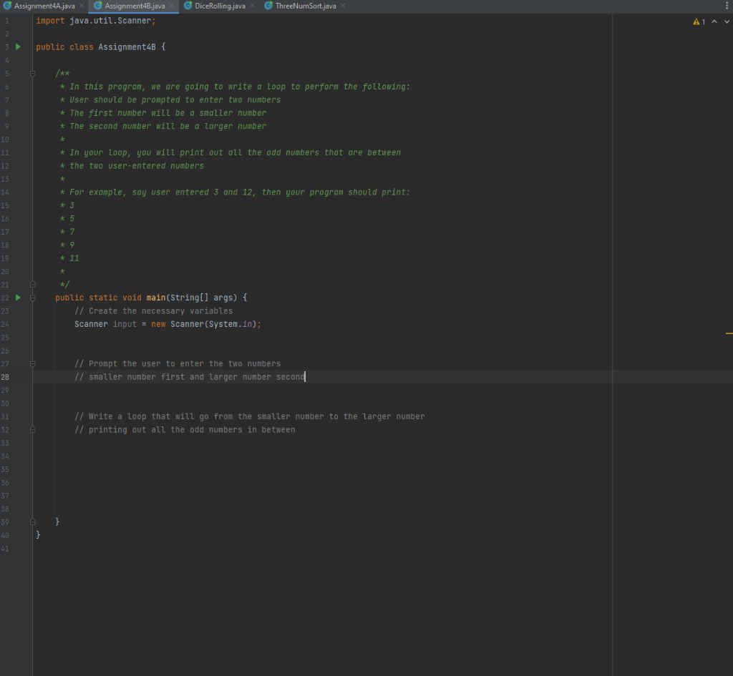The width and height of the screenshot is (733, 676).
Task: Collapse the Javadoc comment block at line 5
Action: (x=32, y=73)
